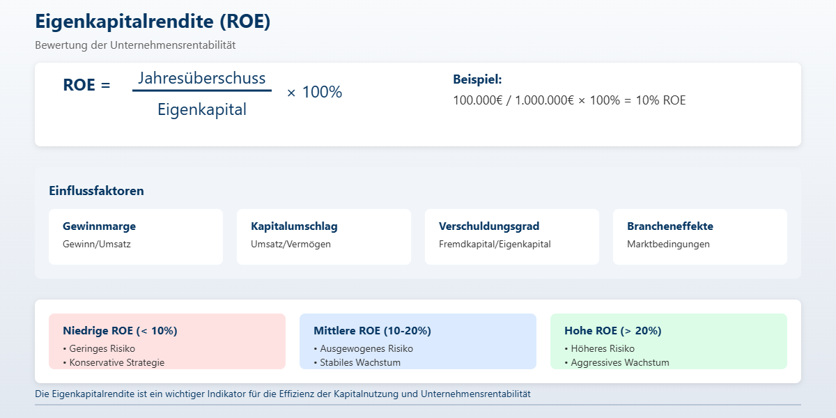Click the Verschuldungsgrad factor card
The height and width of the screenshot is (418, 836).
pyautogui.click(x=512, y=236)
